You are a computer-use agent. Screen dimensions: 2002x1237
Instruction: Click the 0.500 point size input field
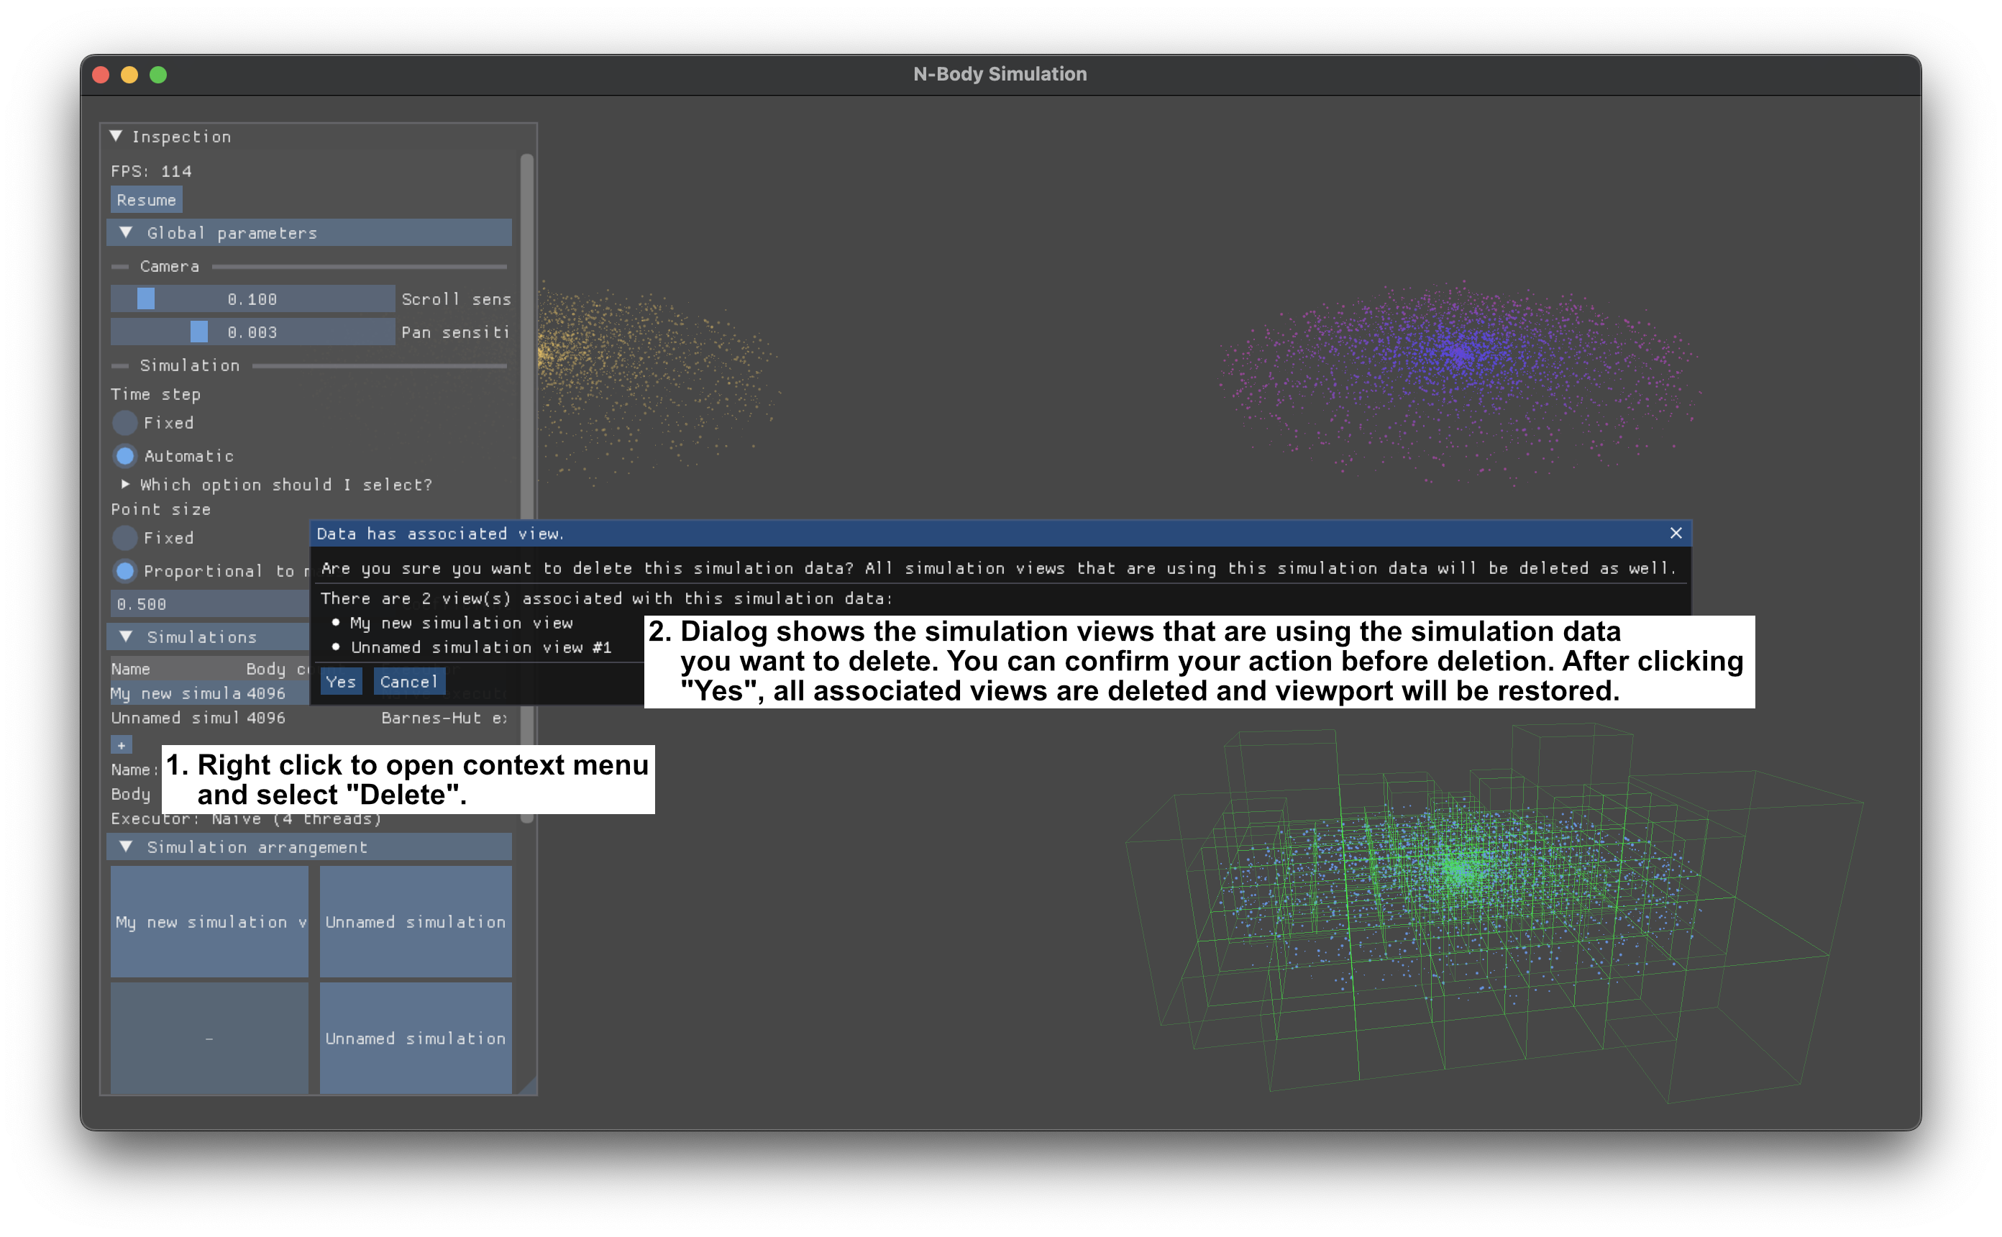tap(209, 604)
